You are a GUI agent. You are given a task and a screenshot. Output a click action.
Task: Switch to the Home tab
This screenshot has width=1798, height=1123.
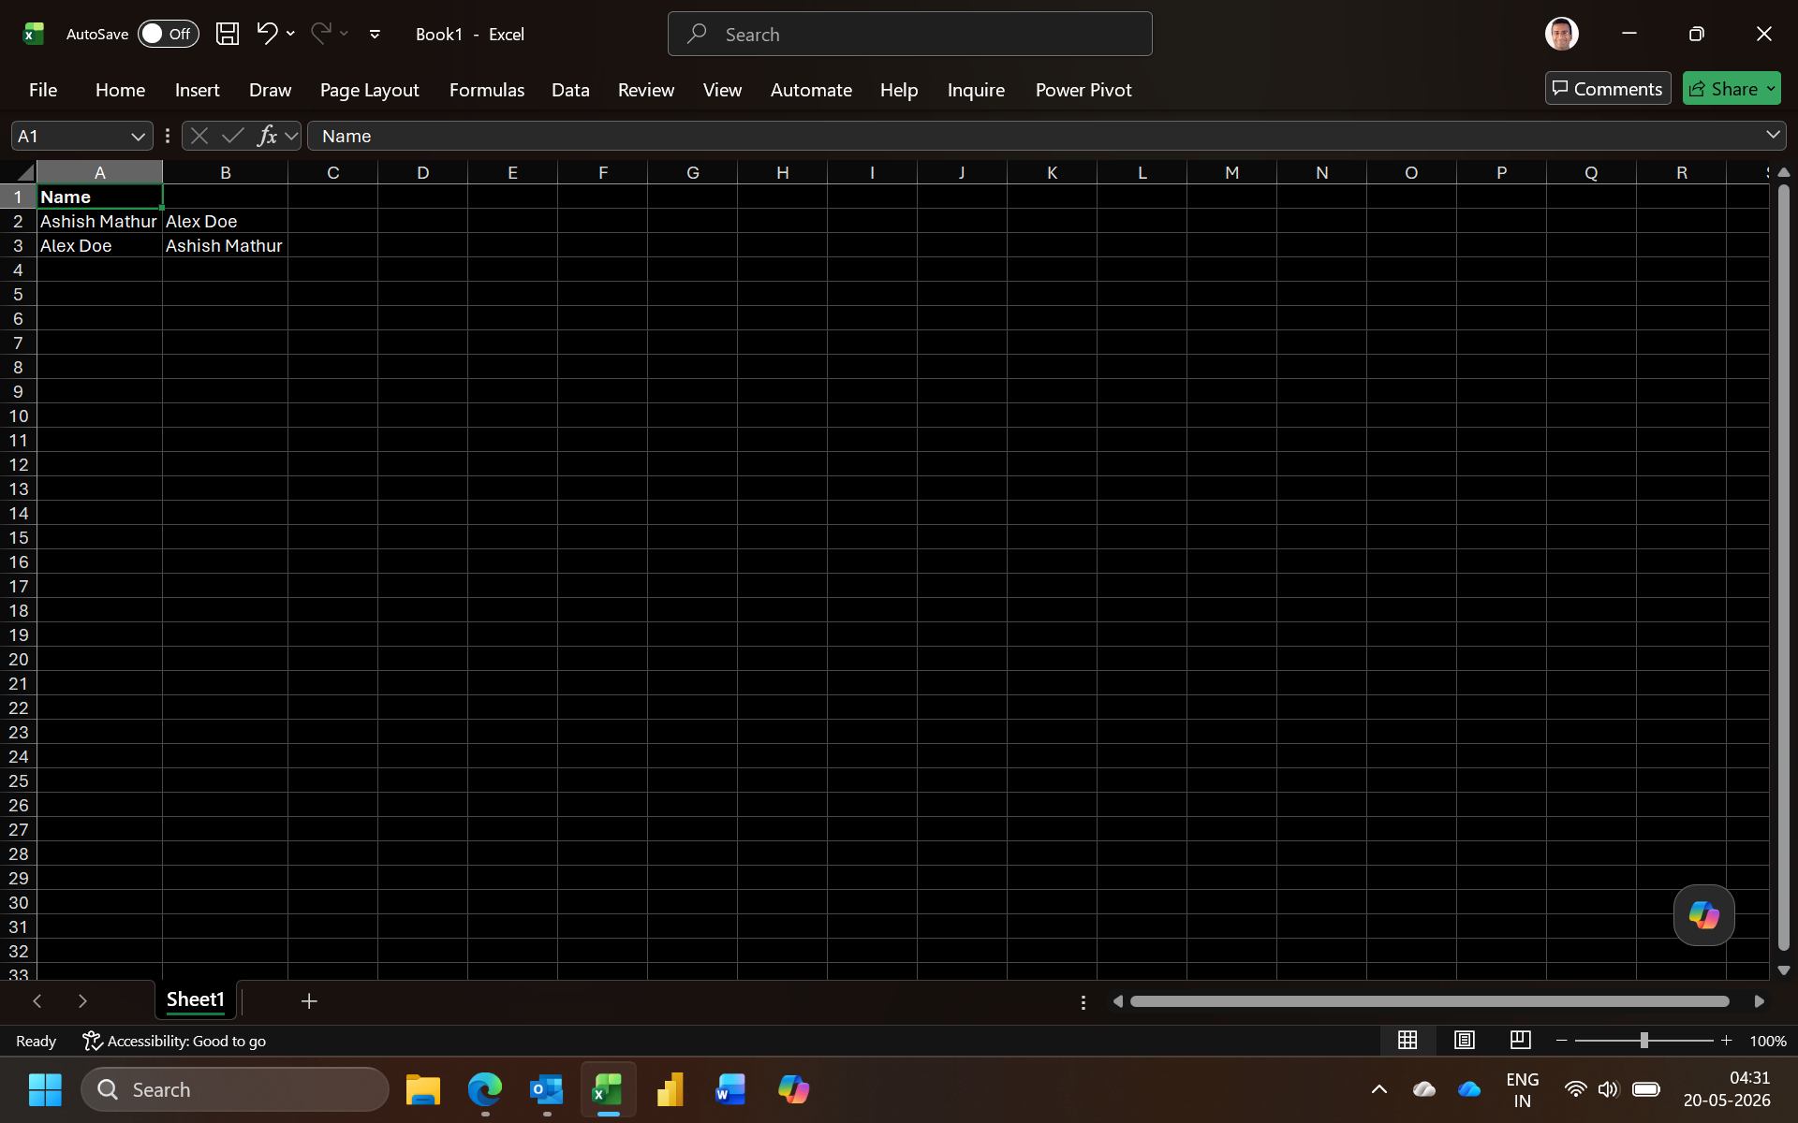120,90
